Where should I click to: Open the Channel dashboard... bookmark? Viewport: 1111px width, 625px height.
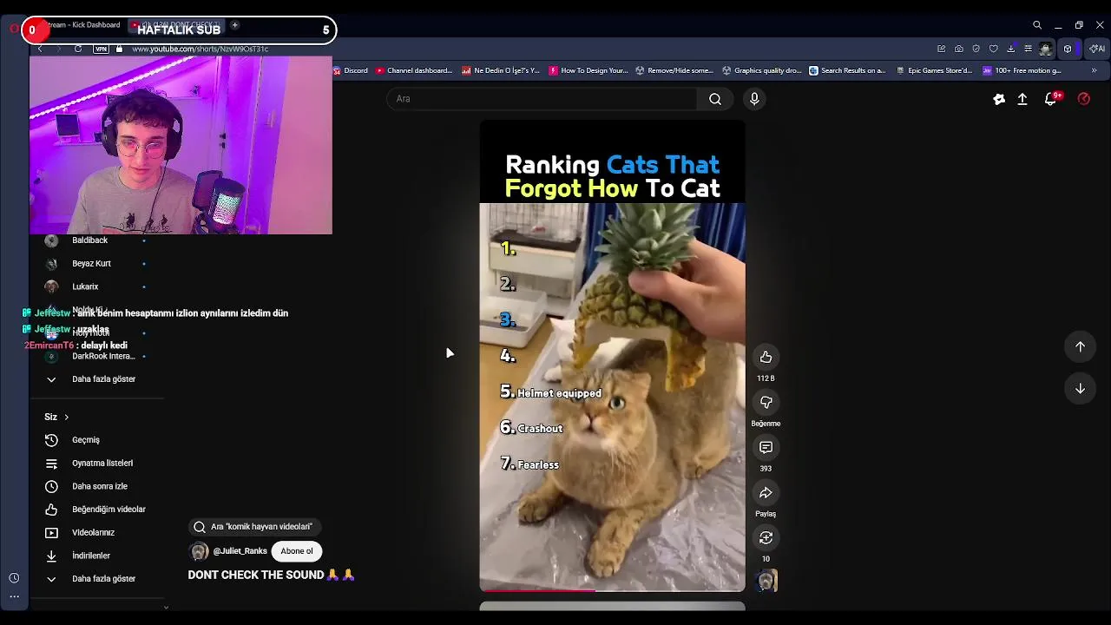pyautogui.click(x=414, y=70)
